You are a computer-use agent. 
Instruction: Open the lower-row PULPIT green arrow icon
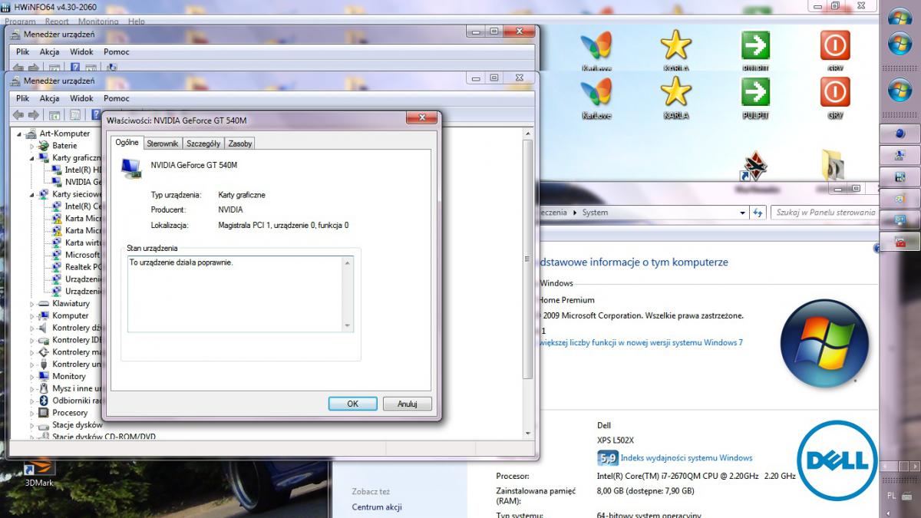point(755,97)
